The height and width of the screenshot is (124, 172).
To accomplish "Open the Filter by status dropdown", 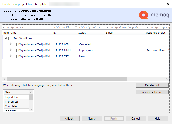I will pos(103,27).
